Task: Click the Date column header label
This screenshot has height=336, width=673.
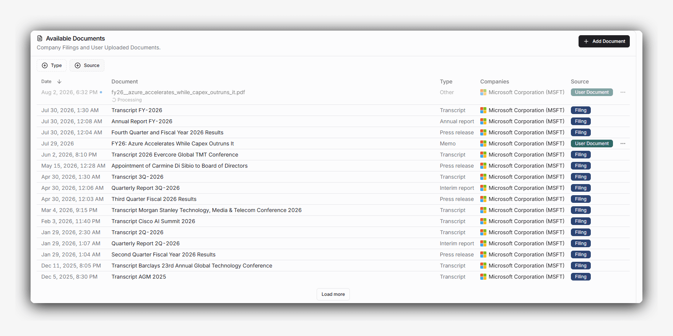Action: click(46, 82)
